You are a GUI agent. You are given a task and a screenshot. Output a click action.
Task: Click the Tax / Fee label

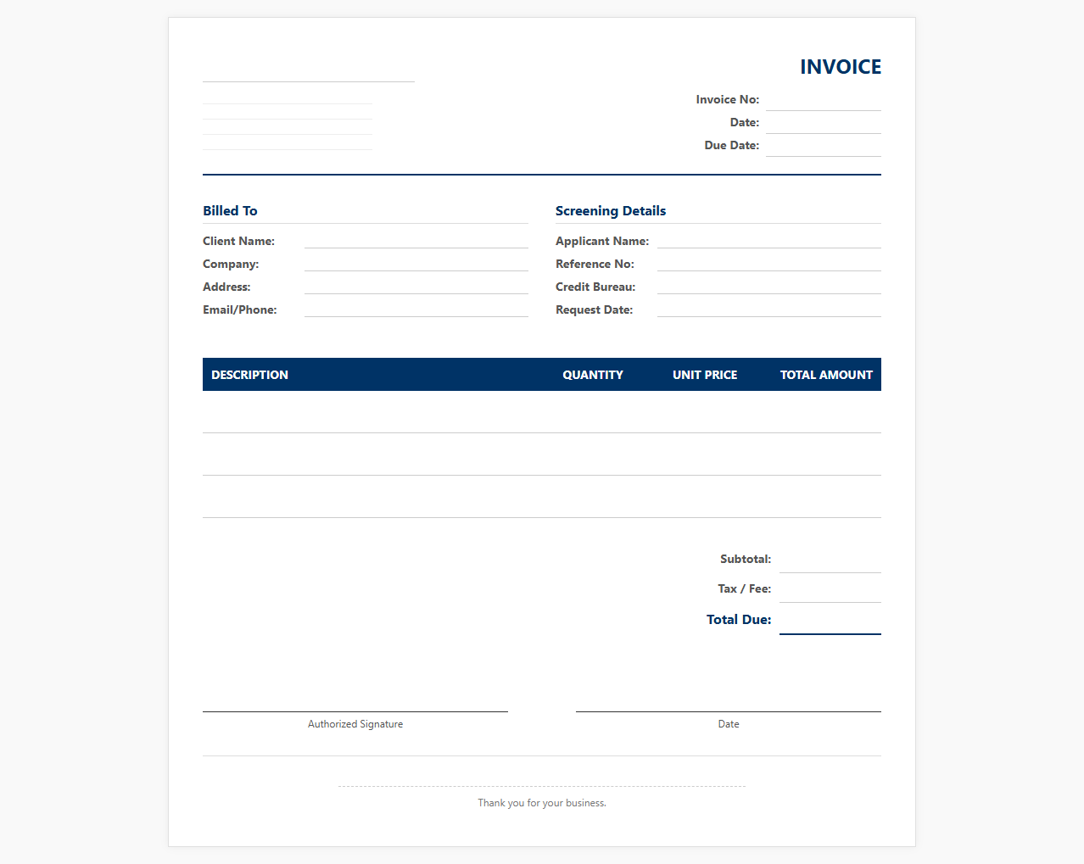pos(744,589)
